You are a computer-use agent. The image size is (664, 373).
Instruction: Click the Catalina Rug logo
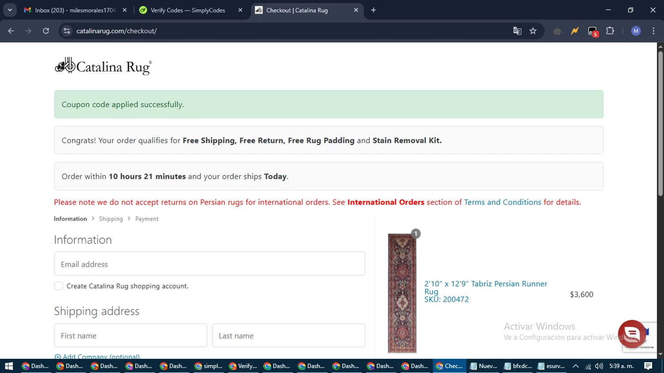103,66
